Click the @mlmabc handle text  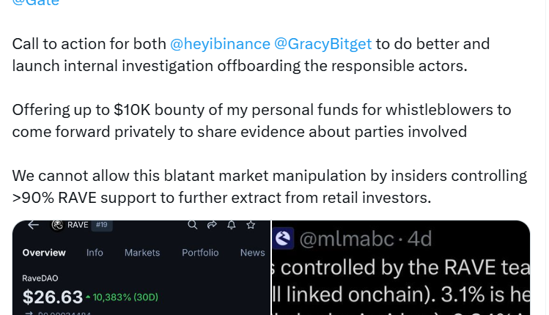[352, 239]
